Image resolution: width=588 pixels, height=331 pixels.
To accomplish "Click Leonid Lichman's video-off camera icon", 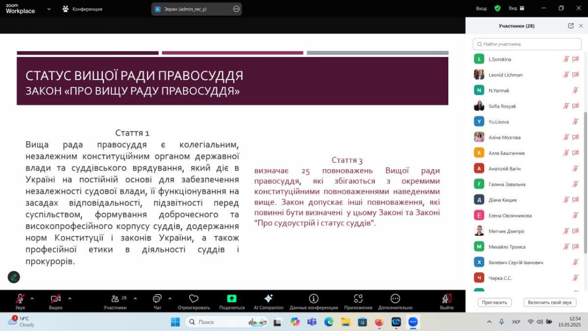I will click(575, 75).
